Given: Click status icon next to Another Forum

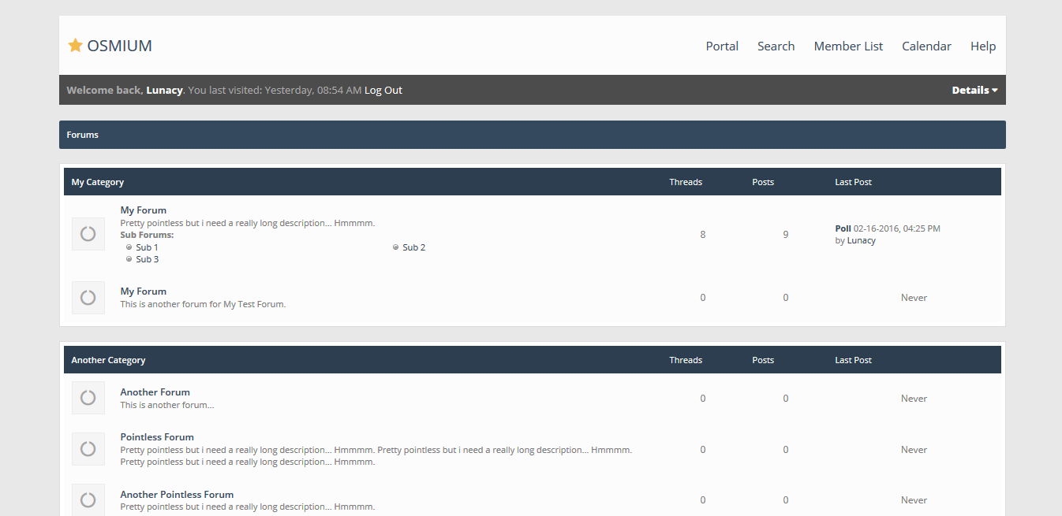Looking at the screenshot, I should [x=88, y=398].
